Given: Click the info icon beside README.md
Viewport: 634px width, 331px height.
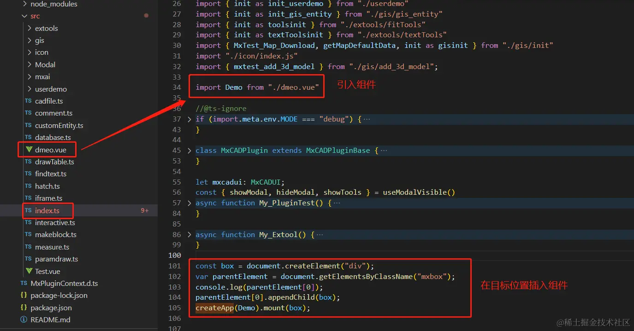Looking at the screenshot, I should pyautogui.click(x=24, y=320).
